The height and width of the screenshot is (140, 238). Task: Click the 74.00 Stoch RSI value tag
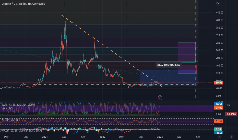tap(219, 108)
